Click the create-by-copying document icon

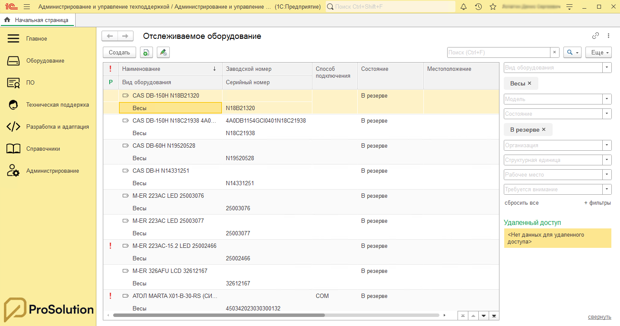[x=146, y=52]
